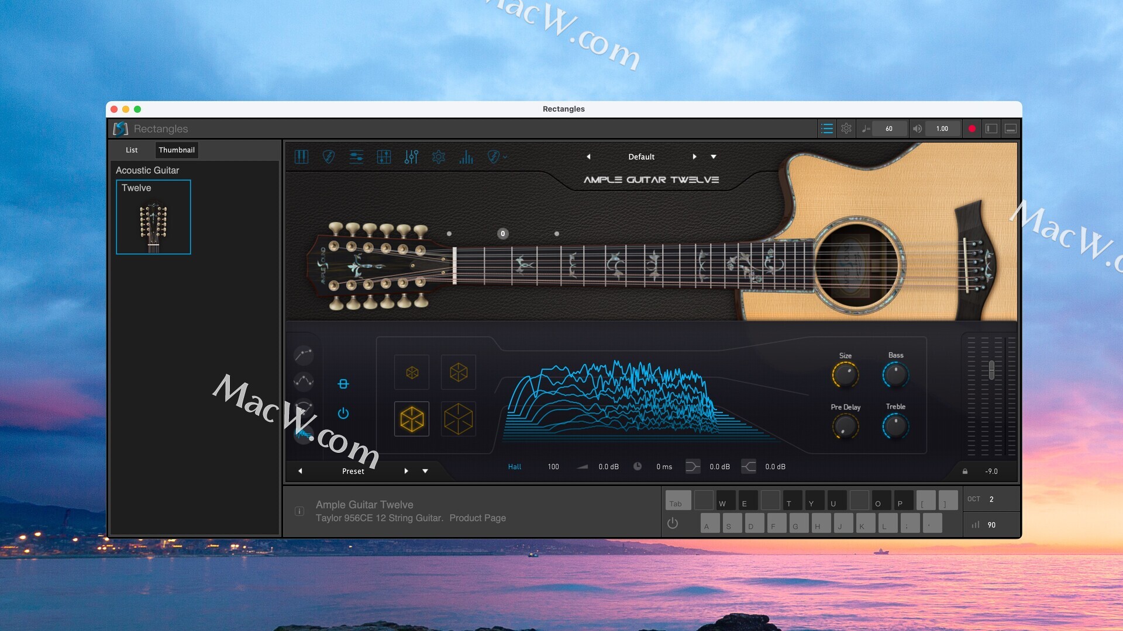This screenshot has height=631, width=1123.
Task: Select the second room size cube
Action: [459, 372]
